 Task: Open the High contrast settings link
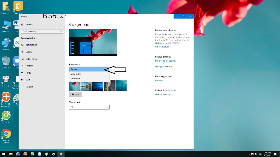point(166,61)
